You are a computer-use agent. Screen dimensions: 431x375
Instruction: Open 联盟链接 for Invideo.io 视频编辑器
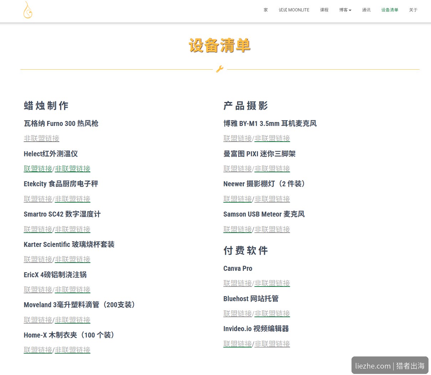click(x=238, y=344)
